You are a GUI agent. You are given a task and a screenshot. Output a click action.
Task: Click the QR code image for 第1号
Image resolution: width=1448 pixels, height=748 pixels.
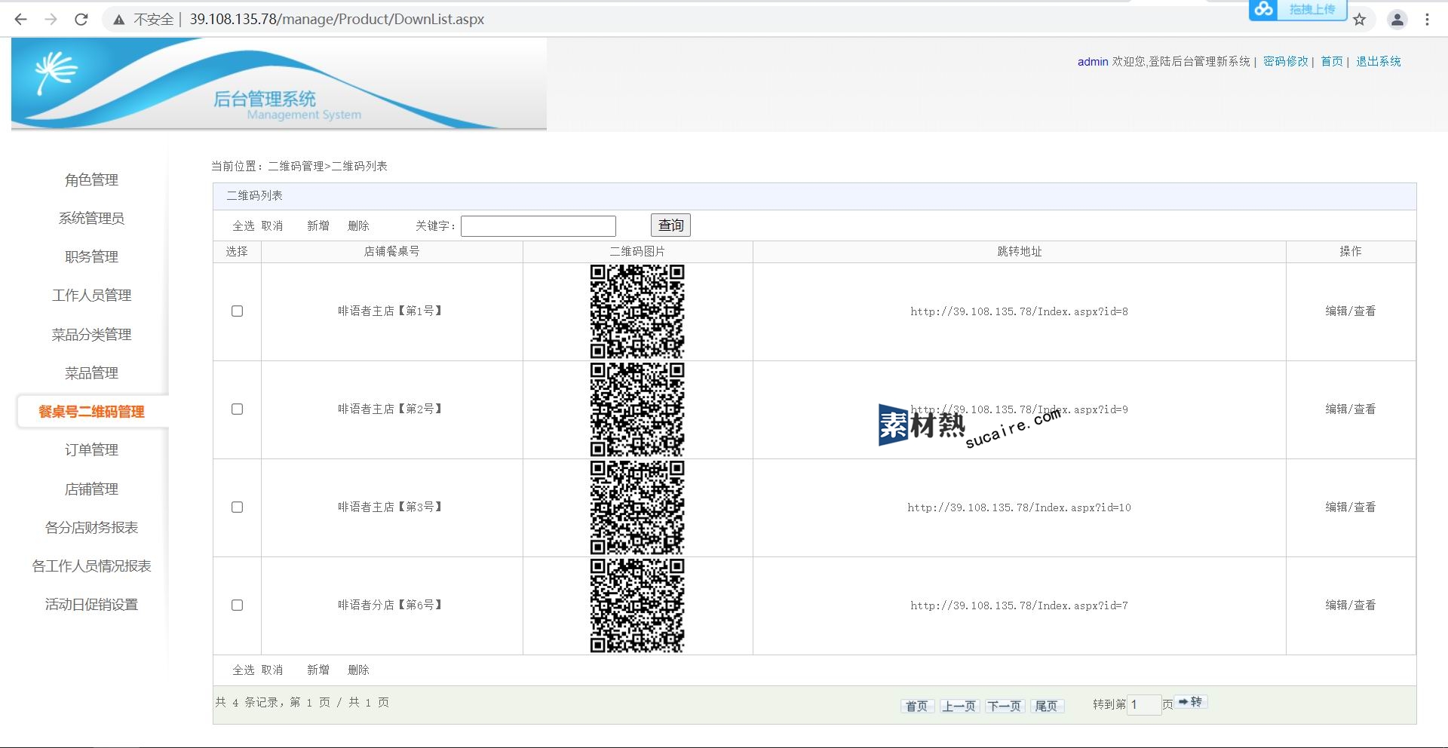[637, 311]
